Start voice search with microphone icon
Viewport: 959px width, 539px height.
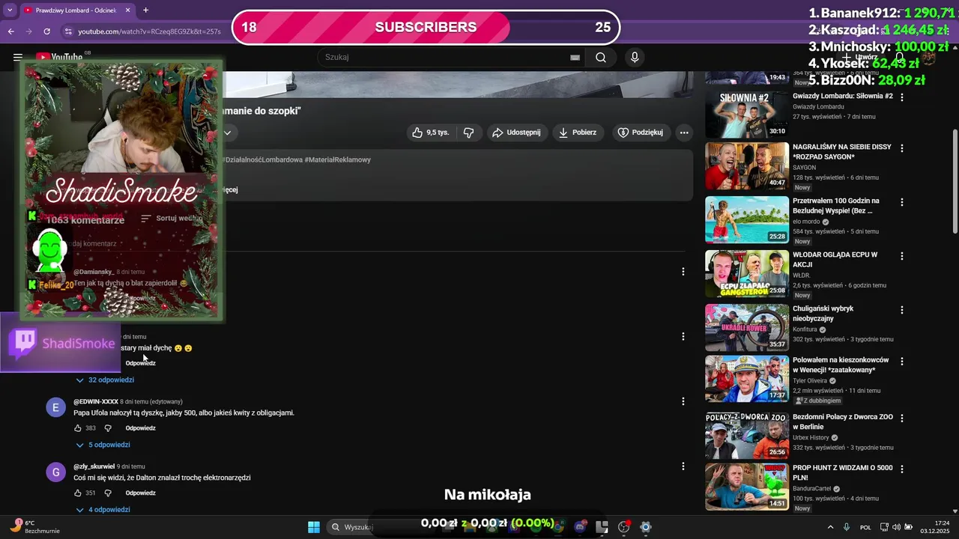(635, 57)
